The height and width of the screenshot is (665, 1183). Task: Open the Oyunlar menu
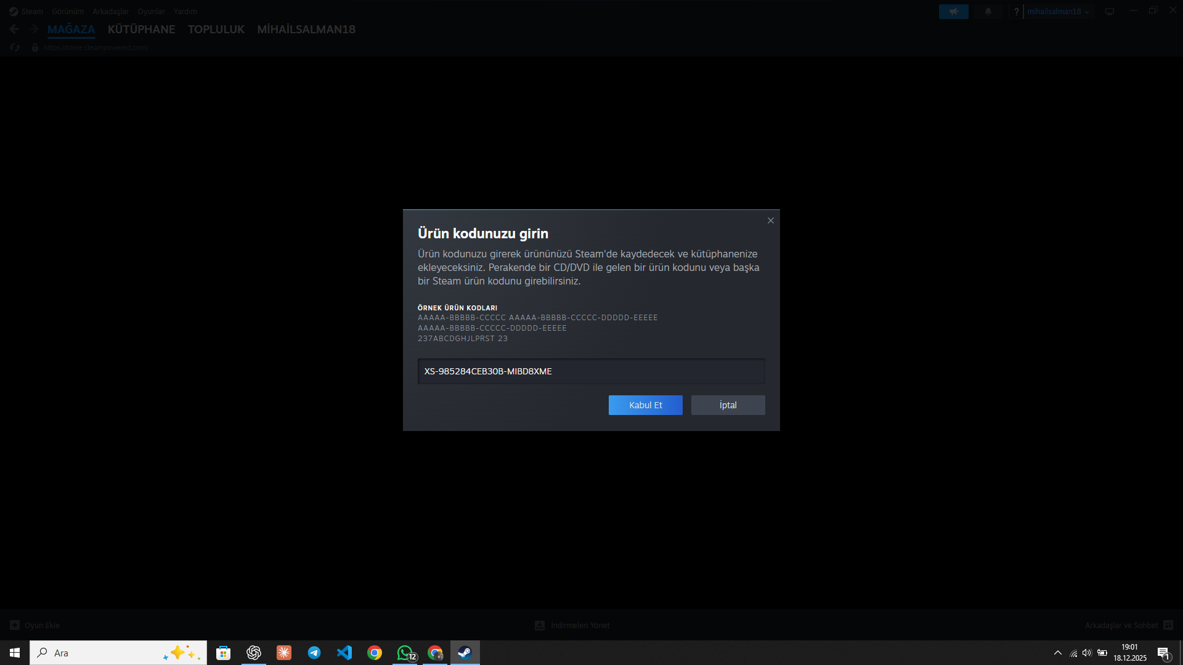tap(151, 12)
